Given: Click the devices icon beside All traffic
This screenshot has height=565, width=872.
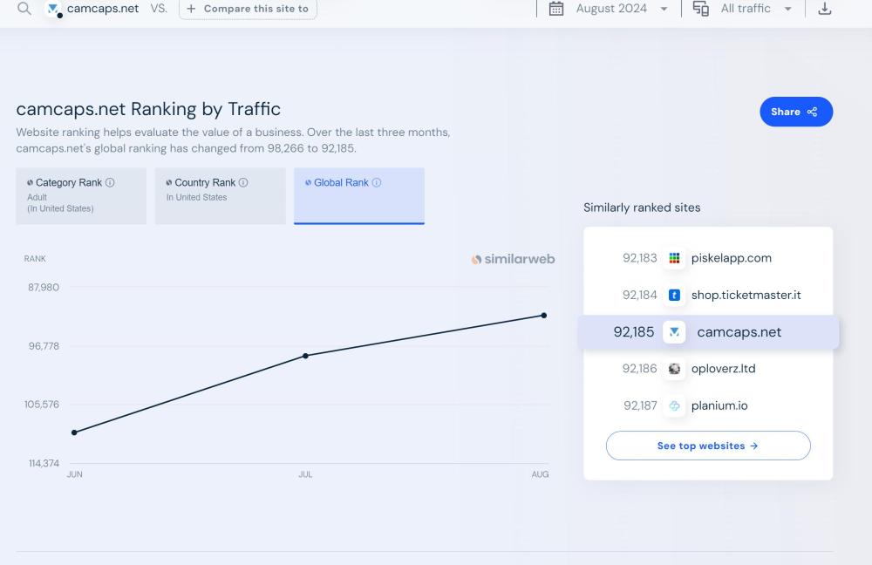Looking at the screenshot, I should click(x=700, y=9).
